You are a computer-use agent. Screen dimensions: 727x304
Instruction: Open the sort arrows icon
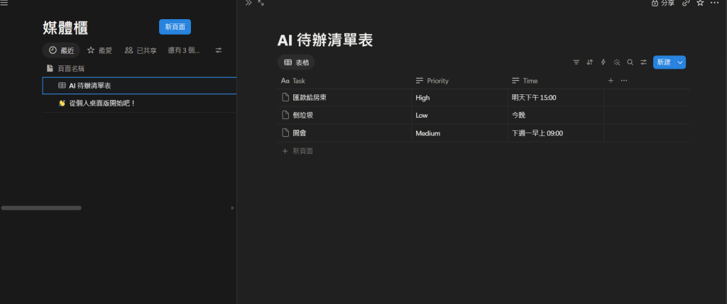point(590,62)
